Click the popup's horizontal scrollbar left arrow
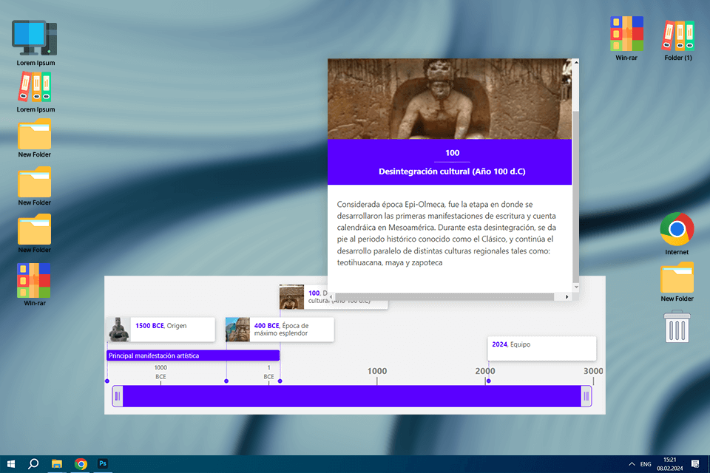 point(331,297)
